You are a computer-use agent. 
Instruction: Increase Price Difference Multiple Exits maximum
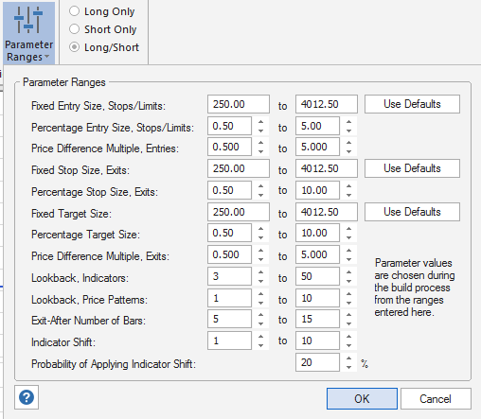pos(348,251)
